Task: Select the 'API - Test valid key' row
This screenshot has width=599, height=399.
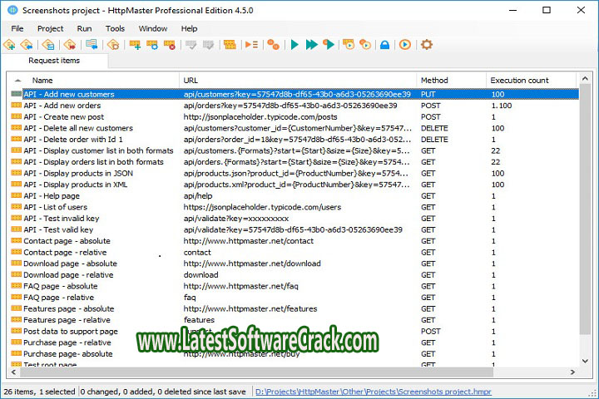Action: coord(295,229)
